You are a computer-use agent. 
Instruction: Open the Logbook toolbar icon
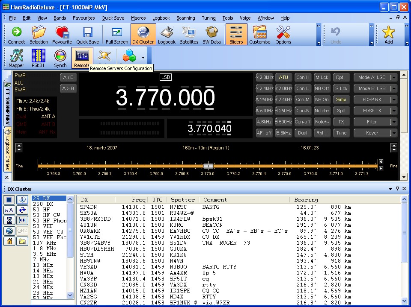pos(167,35)
